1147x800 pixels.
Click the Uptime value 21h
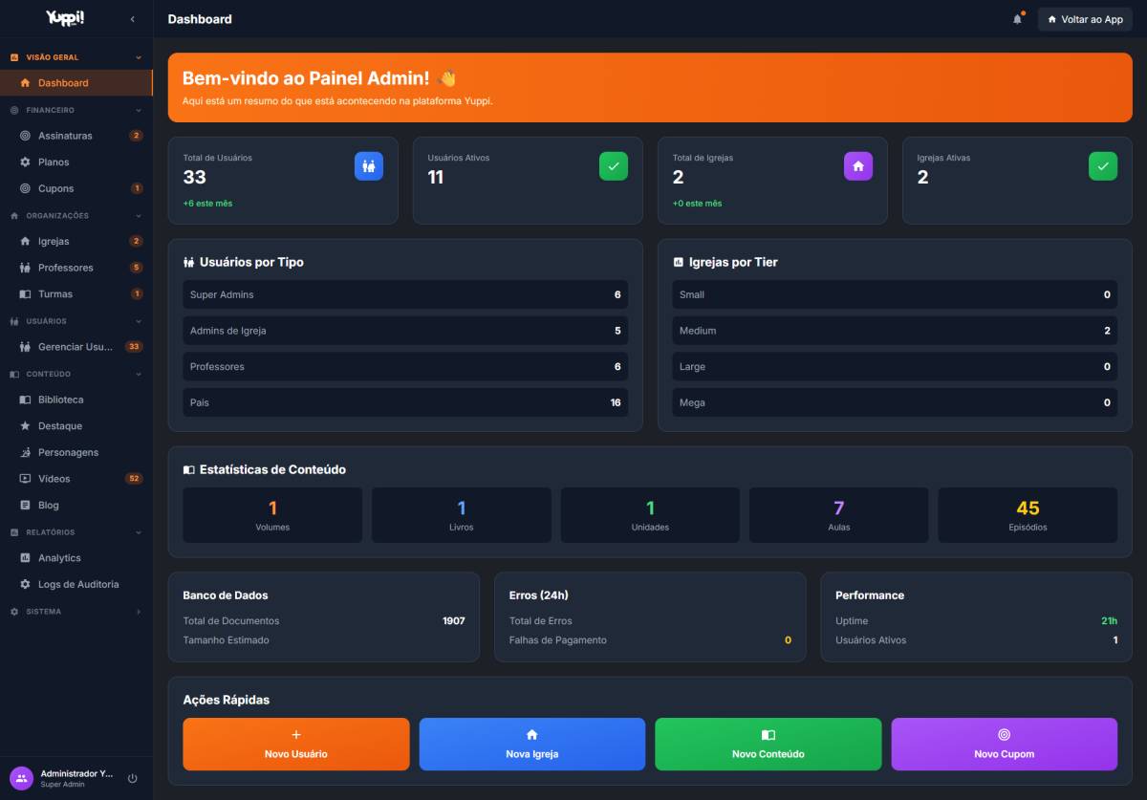point(1109,621)
